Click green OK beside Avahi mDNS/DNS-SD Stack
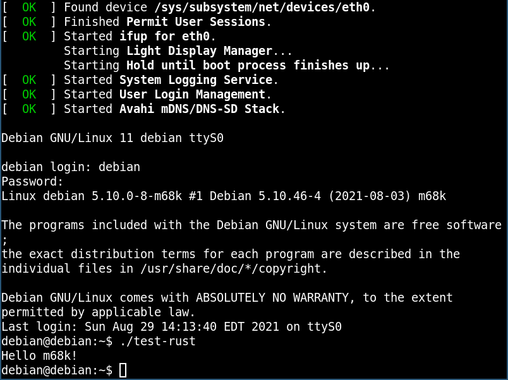Image resolution: width=508 pixels, height=380 pixels. tap(29, 109)
